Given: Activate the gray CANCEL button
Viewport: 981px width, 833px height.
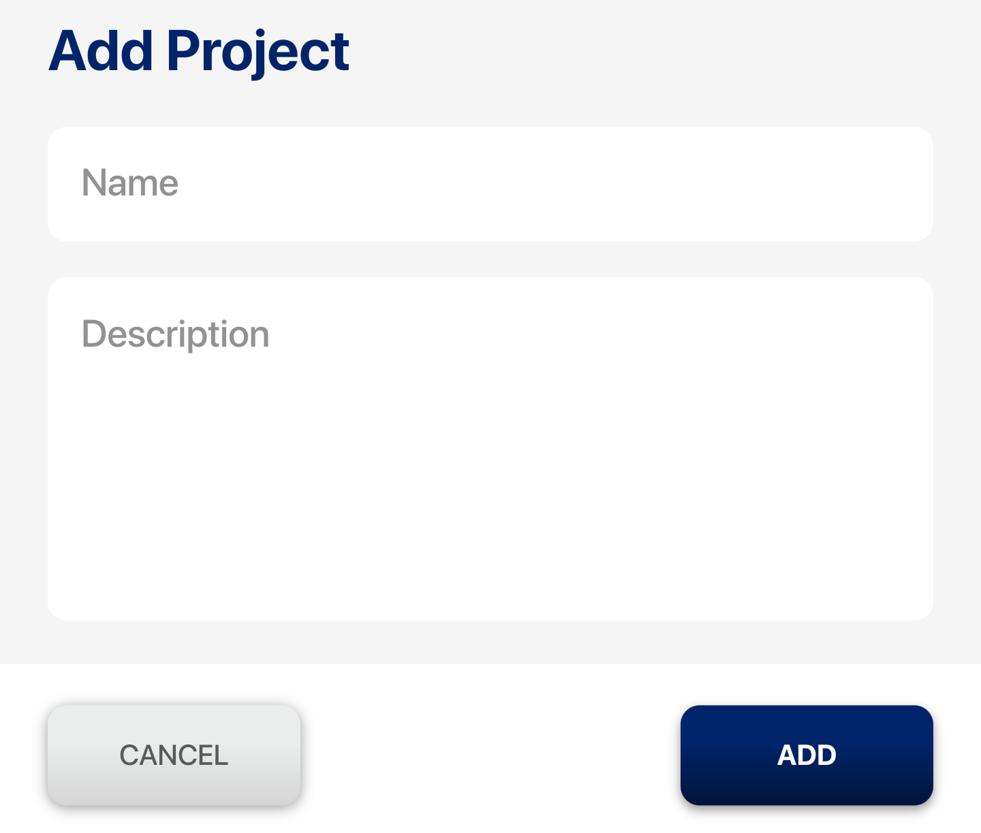Looking at the screenshot, I should tap(174, 755).
